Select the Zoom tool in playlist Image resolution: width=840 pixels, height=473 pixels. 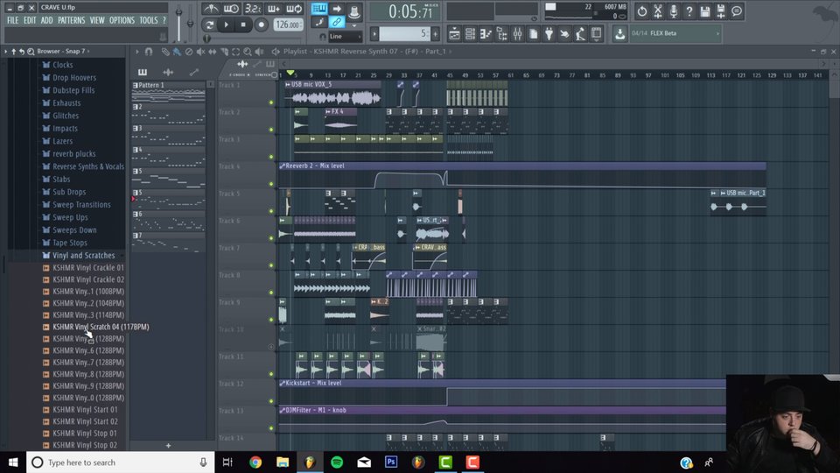tap(248, 52)
